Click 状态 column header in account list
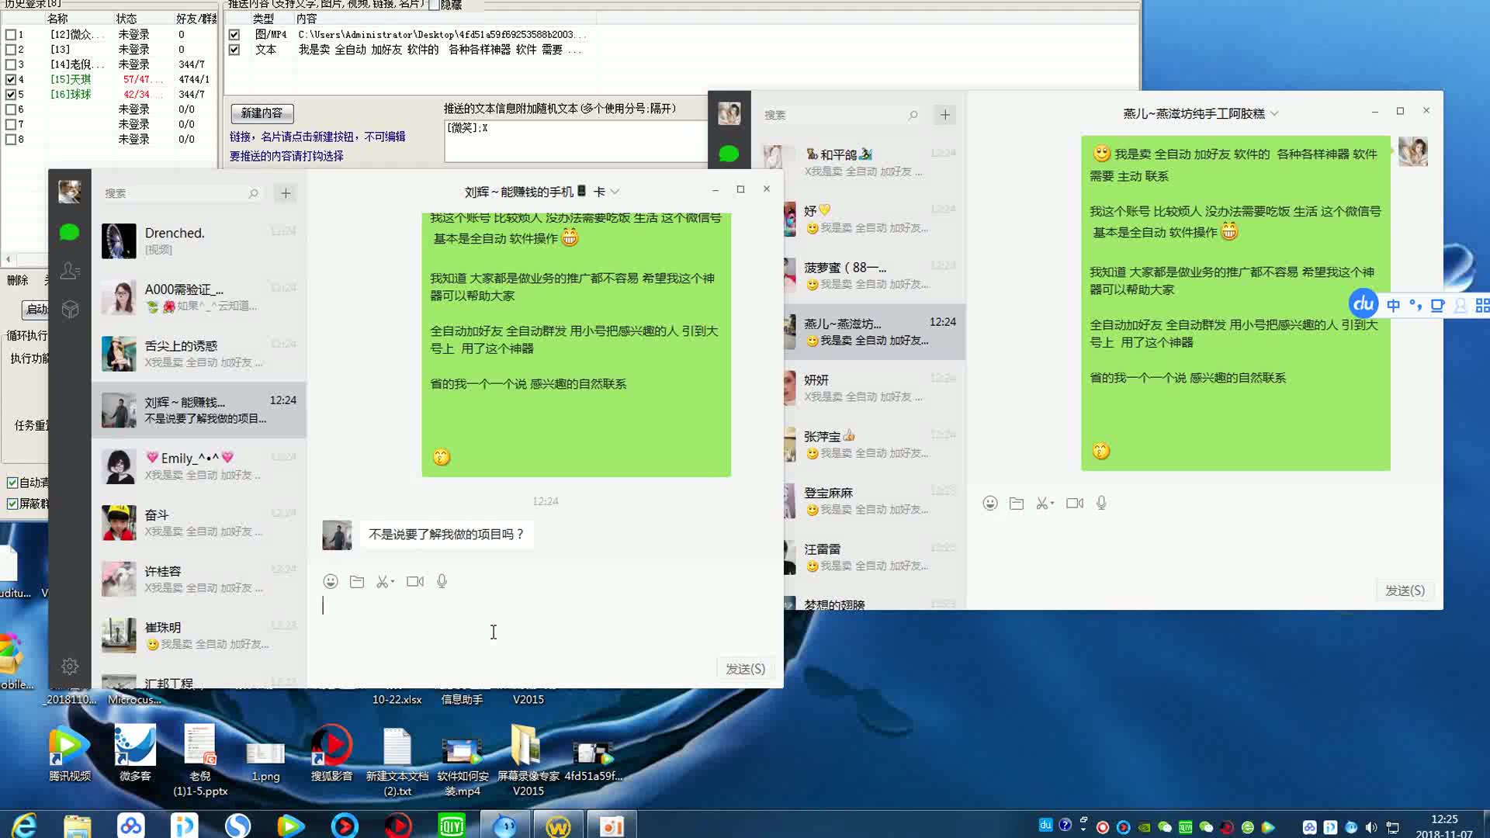1490x838 pixels. (126, 19)
